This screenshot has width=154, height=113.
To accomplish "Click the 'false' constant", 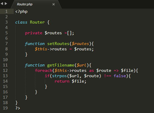I will point(120,76).
